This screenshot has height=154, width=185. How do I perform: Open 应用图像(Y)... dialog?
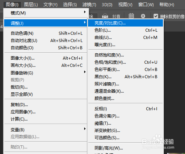coord(46,112)
